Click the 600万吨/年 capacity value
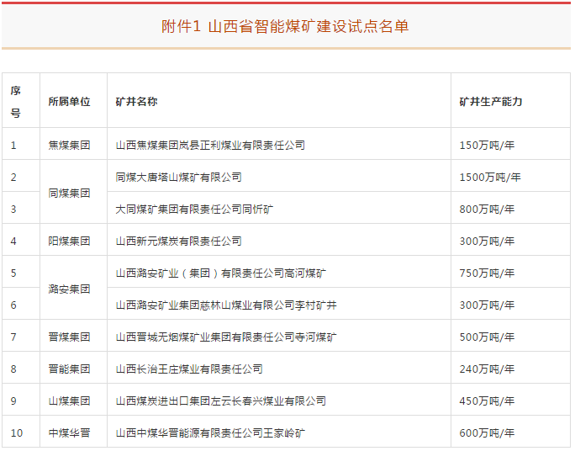Viewport: 575px width, 451px height. (487, 433)
